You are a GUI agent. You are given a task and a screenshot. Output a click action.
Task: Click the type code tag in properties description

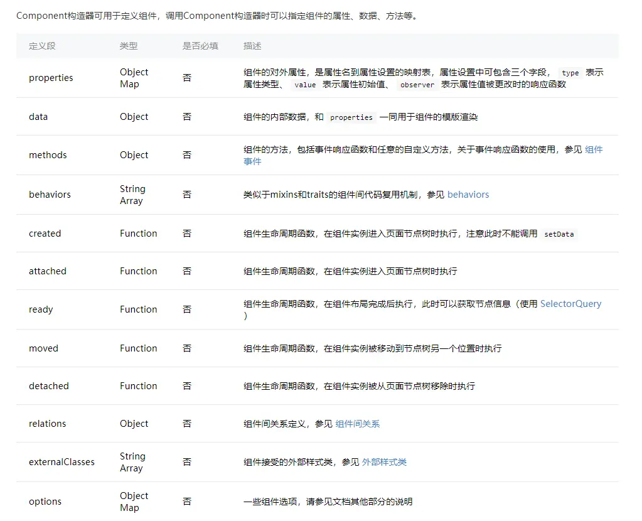coord(570,73)
